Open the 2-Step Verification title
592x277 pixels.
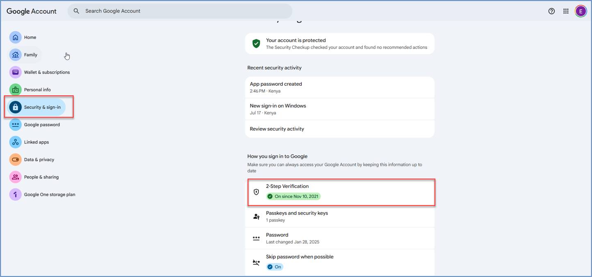[287, 186]
